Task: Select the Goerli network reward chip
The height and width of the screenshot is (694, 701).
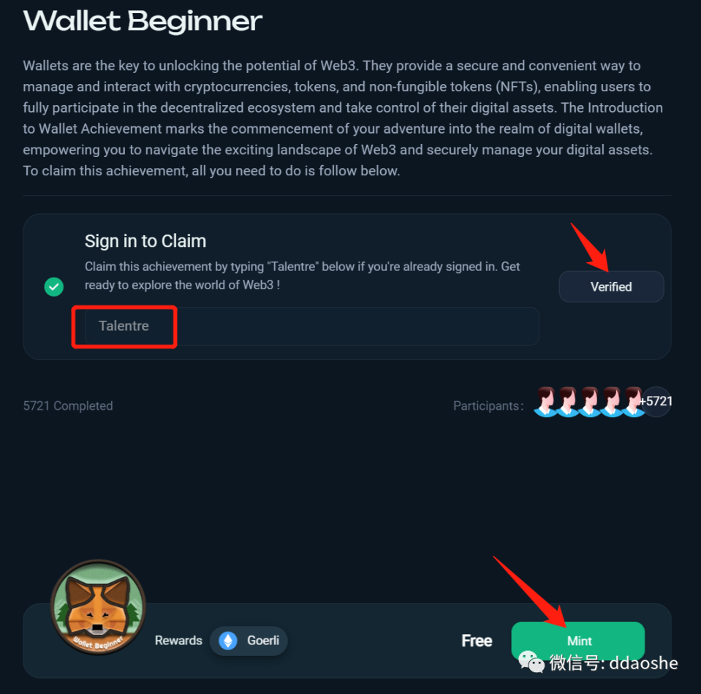Action: 248,641
